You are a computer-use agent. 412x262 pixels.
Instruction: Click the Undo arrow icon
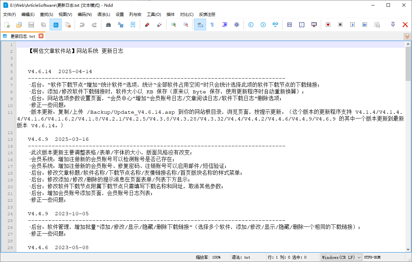pos(82,25)
